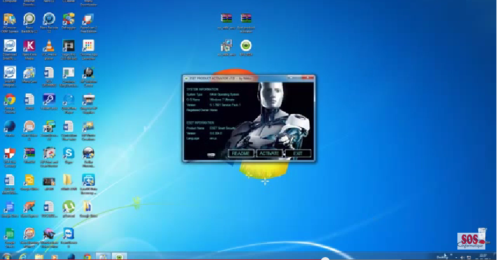Open Vegas Pro desktop shortcut

click(69, 46)
